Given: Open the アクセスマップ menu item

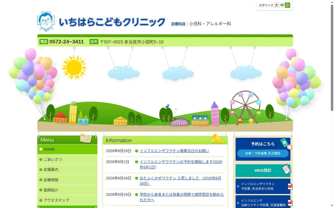Looking at the screenshot, I should (x=67, y=200).
